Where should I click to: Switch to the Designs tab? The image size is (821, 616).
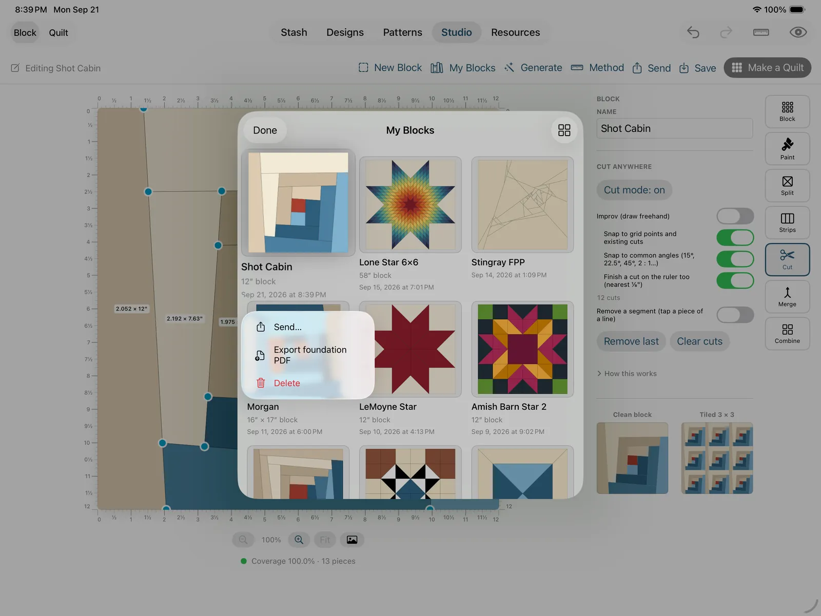pyautogui.click(x=345, y=32)
